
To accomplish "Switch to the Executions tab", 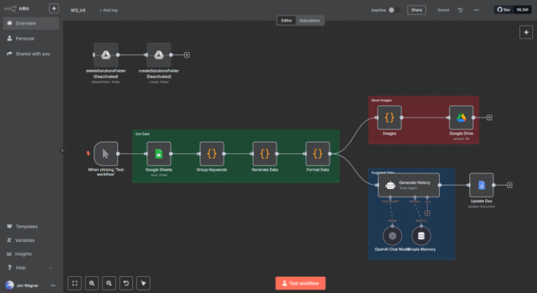I will tap(309, 21).
